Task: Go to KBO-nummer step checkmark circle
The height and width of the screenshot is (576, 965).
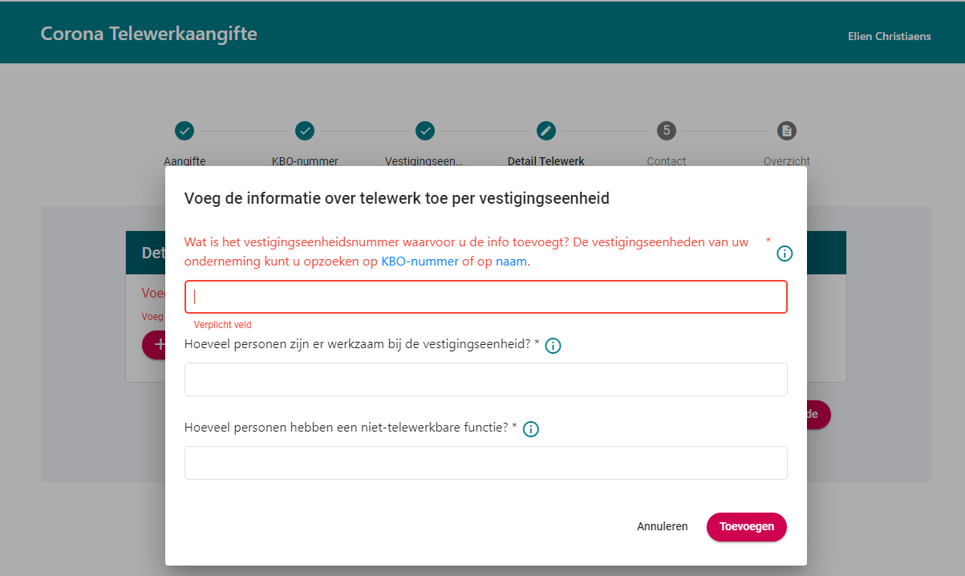Action: (305, 130)
